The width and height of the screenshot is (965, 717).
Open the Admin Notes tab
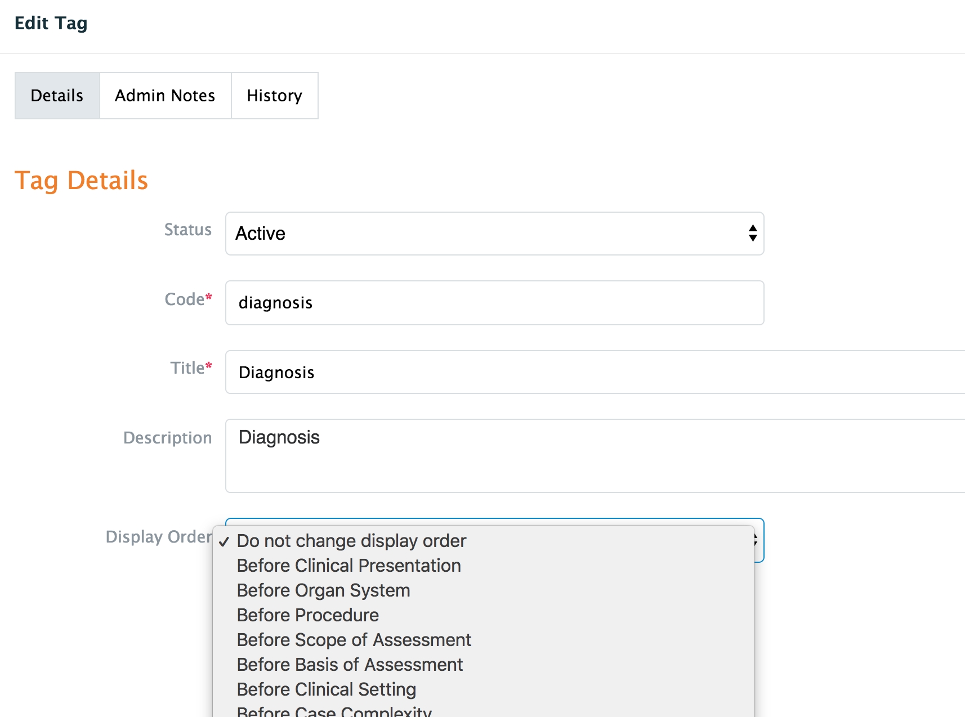click(165, 96)
